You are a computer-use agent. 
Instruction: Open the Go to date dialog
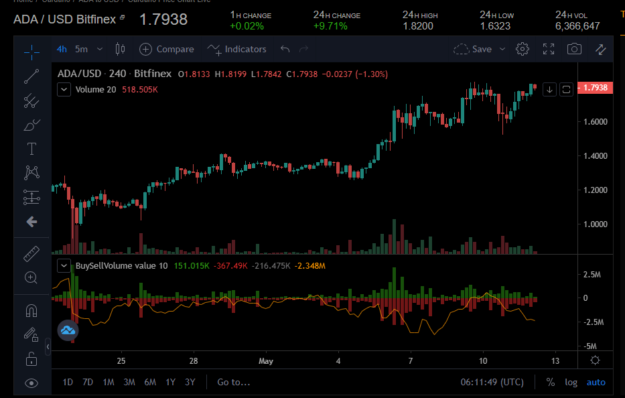pos(234,382)
